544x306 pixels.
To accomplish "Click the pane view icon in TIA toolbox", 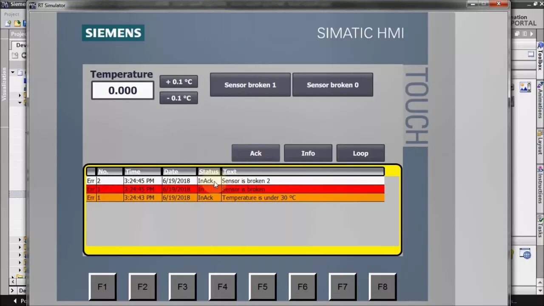I will pos(531,54).
